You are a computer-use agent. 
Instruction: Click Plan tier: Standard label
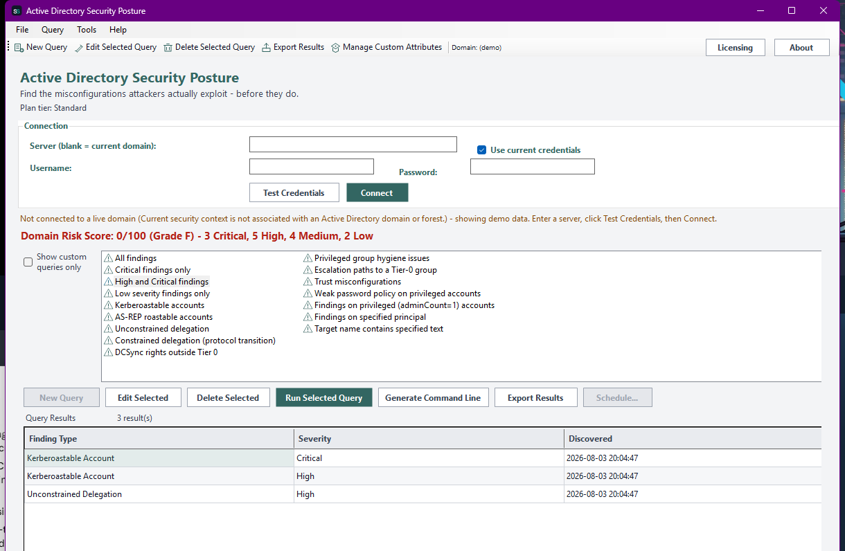click(53, 108)
